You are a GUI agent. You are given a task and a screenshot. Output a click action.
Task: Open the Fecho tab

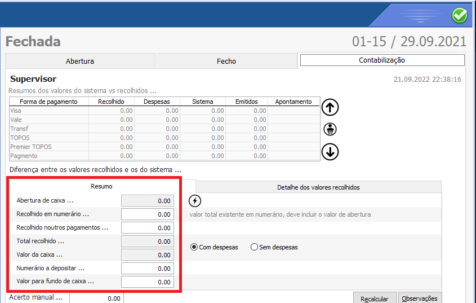(226, 61)
